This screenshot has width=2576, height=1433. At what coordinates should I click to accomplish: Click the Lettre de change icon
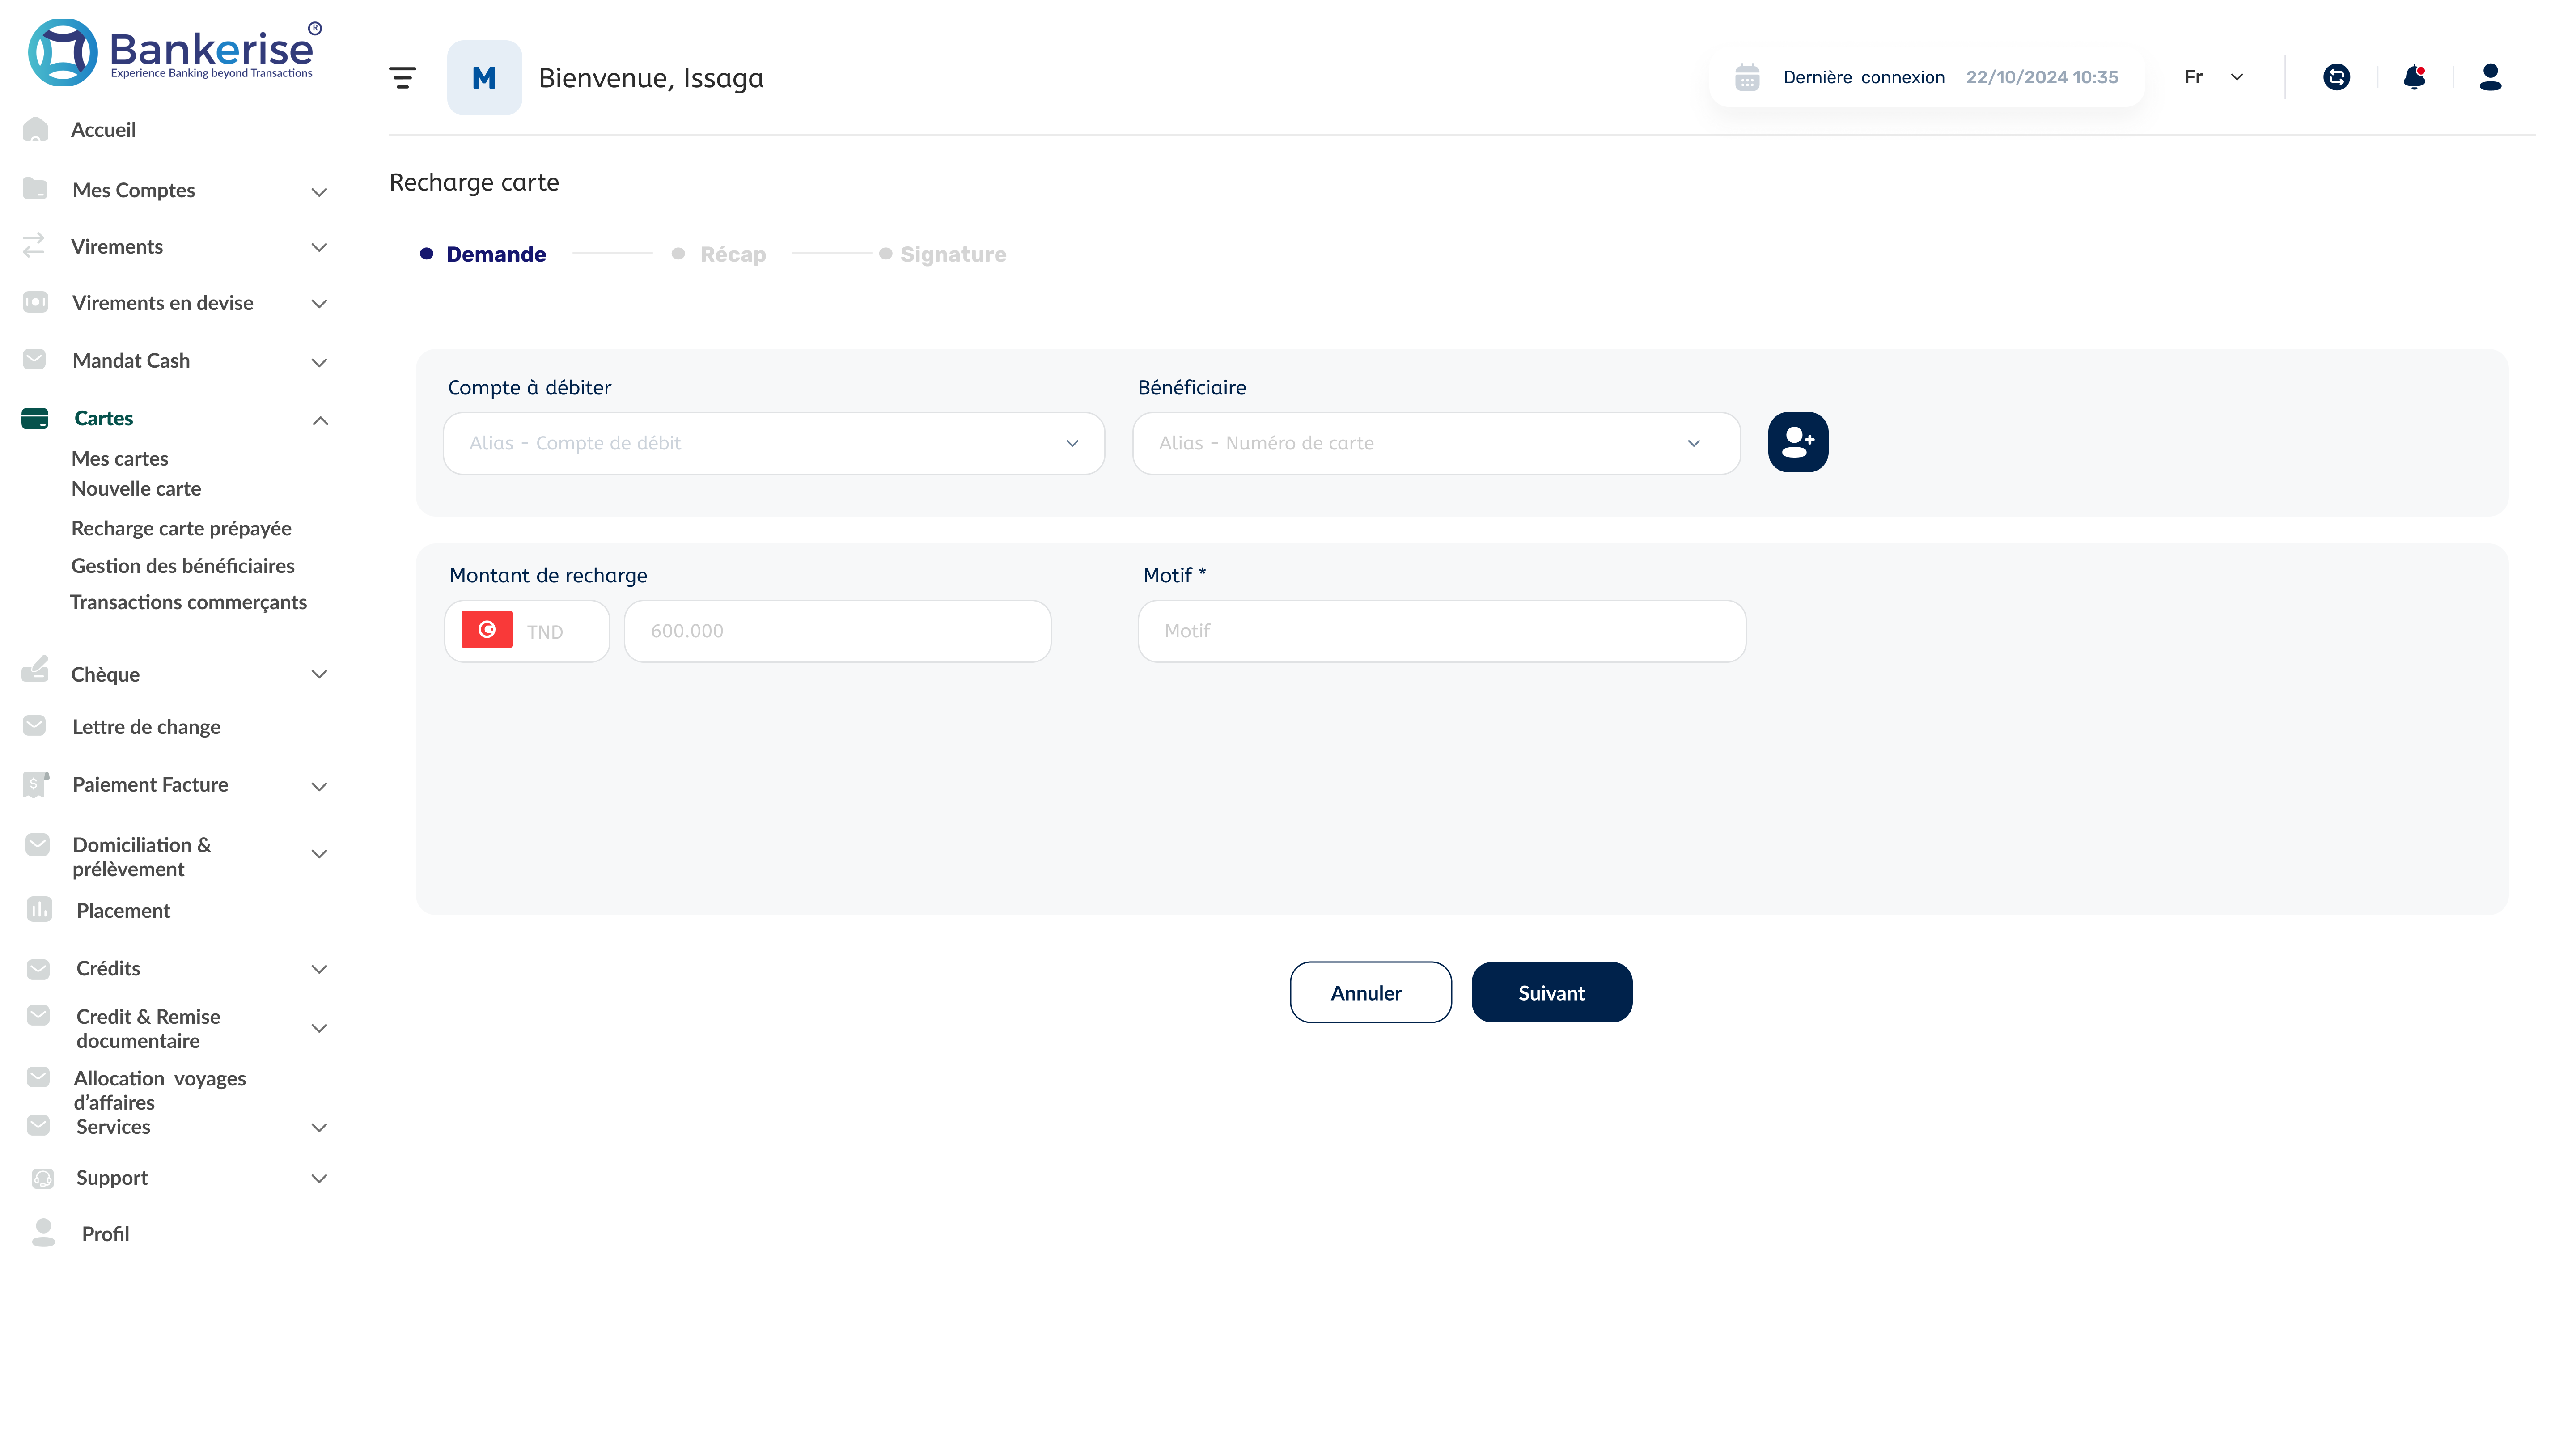point(34,725)
